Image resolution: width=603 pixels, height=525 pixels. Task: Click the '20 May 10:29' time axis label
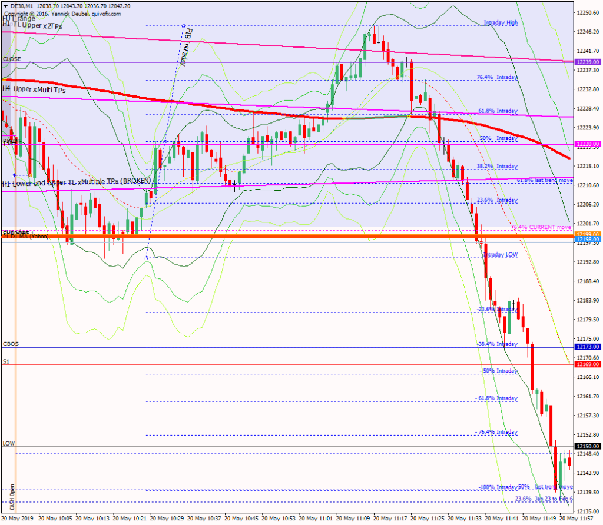[x=167, y=519]
